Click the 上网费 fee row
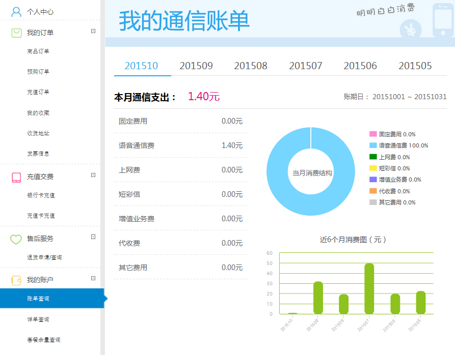Viewport: 455px width, 355px height. point(180,170)
